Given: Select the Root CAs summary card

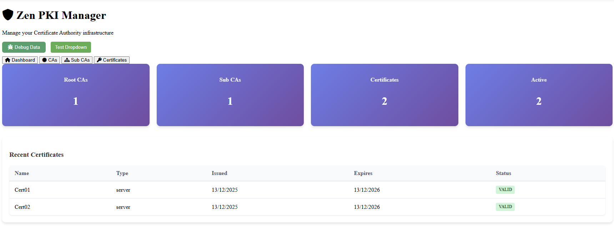Looking at the screenshot, I should pyautogui.click(x=76, y=95).
